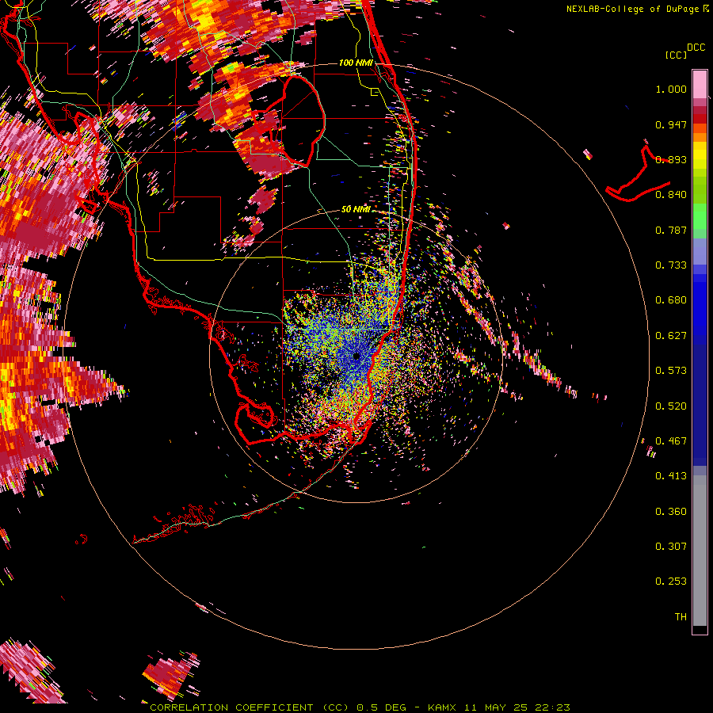713x713 pixels.
Task: Pick the gray segment of the color bar
Action: click(x=700, y=551)
